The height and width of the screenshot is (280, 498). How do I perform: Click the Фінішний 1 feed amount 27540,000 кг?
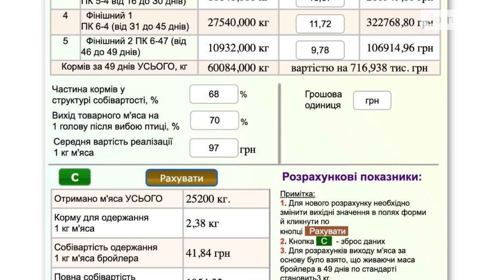click(x=238, y=23)
